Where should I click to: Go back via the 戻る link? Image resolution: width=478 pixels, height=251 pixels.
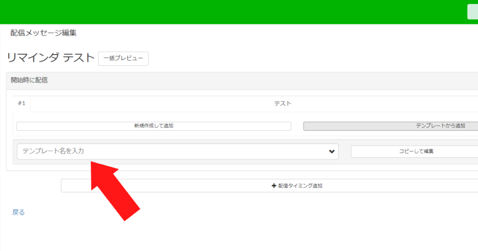[18, 212]
